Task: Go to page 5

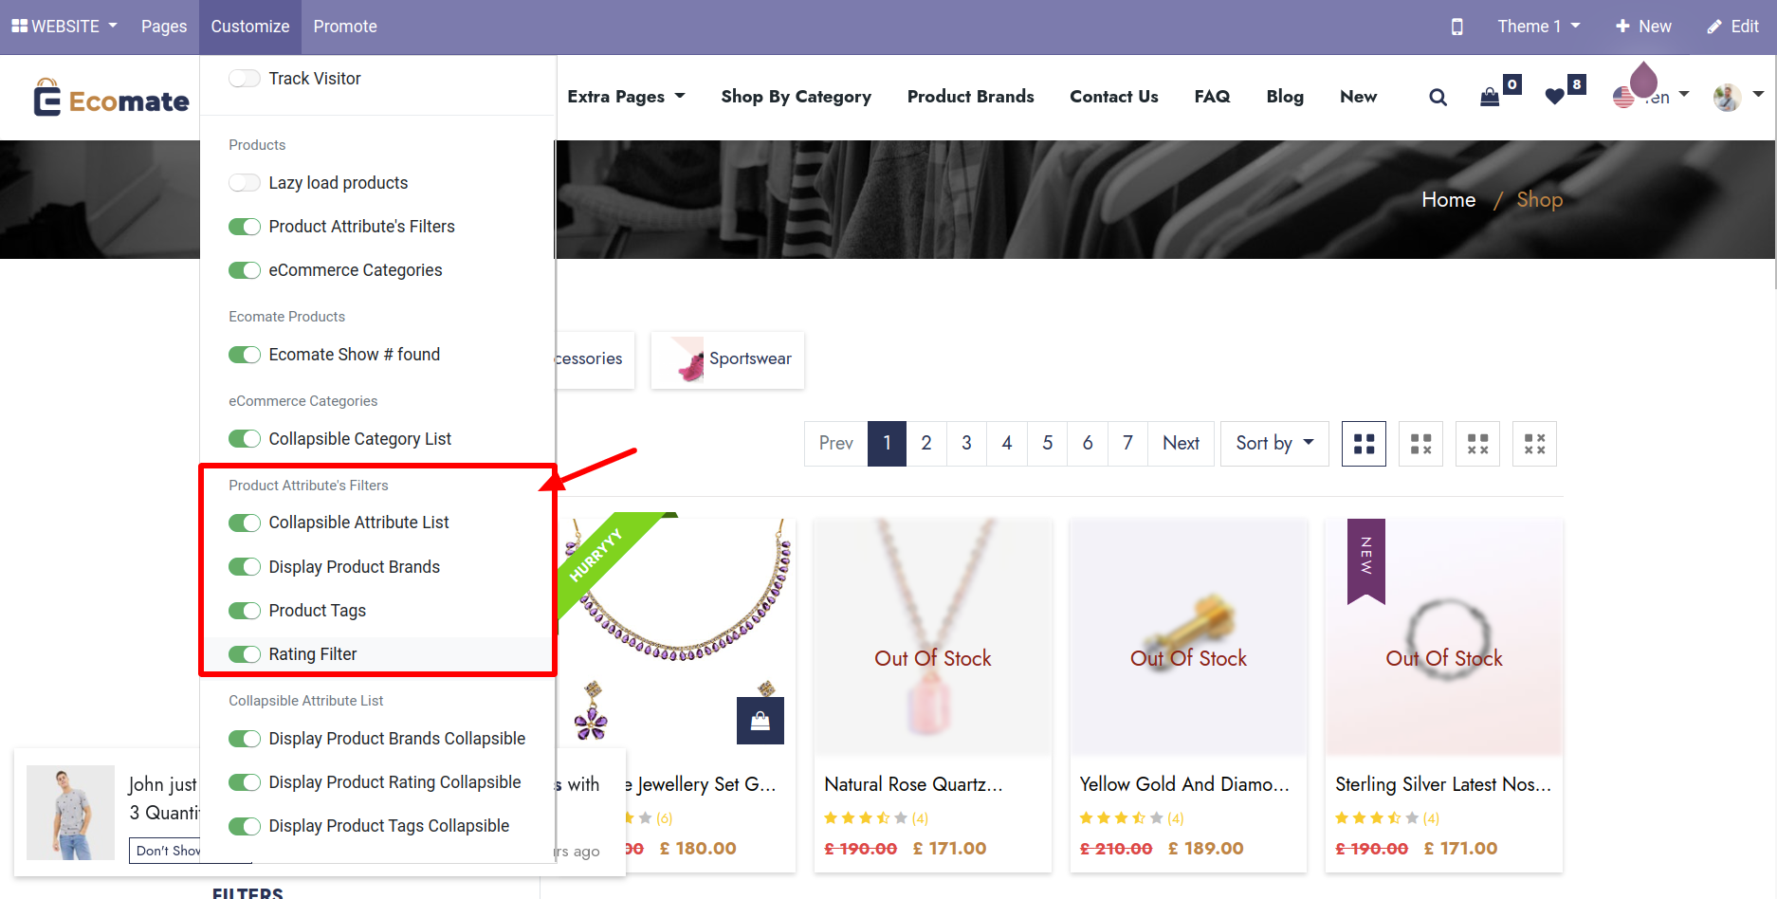Action: [1047, 444]
